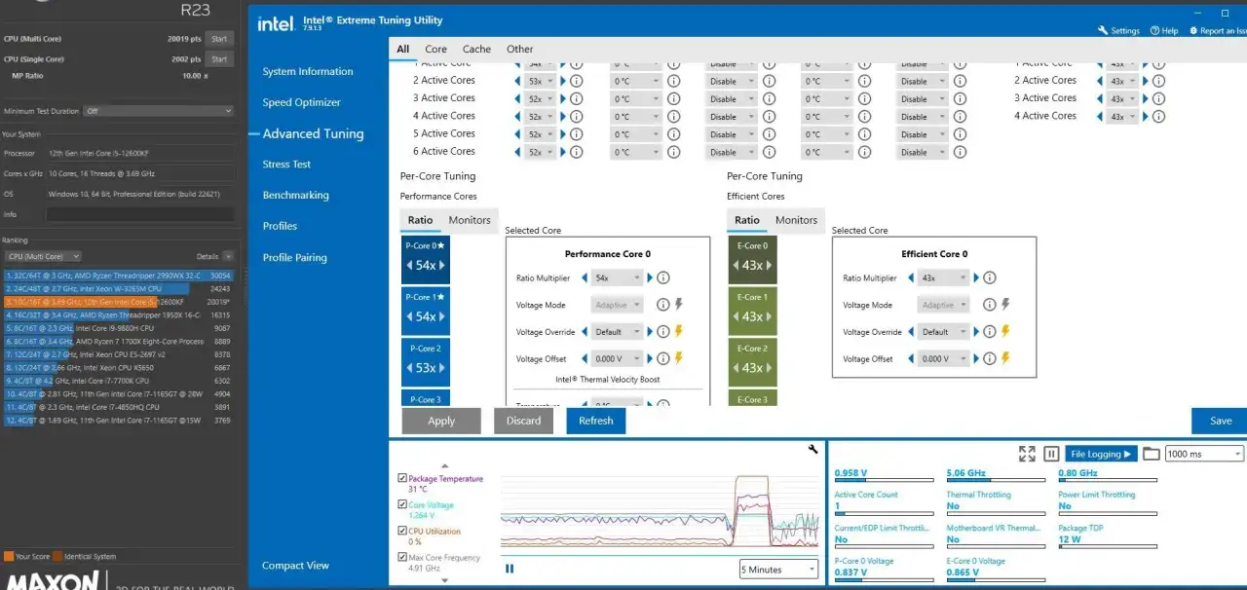Open Efficient Core 0 Ratio Multiplier 43x dropdown
Viewport: 1247px width, 590px height.
(x=944, y=278)
